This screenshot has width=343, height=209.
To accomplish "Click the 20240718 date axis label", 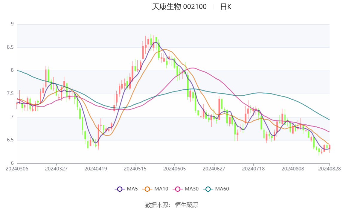I will point(253,169).
